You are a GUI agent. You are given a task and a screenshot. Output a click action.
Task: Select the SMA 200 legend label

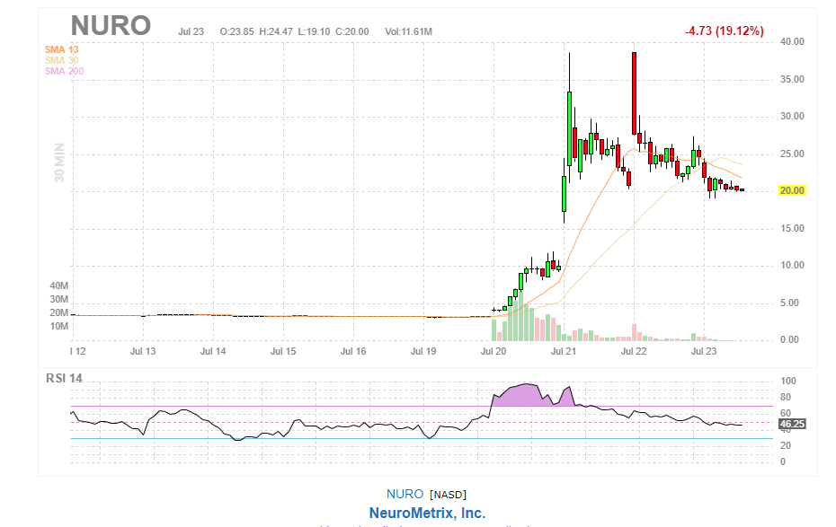coord(64,71)
